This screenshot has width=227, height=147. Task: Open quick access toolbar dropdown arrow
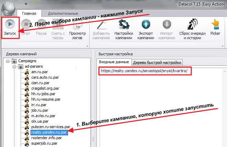click(x=26, y=4)
